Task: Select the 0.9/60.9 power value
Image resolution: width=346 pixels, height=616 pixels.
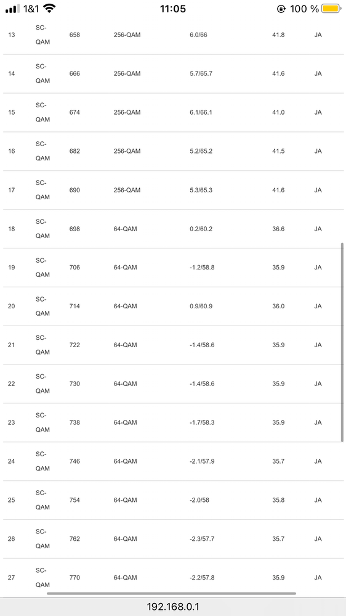Action: click(201, 306)
